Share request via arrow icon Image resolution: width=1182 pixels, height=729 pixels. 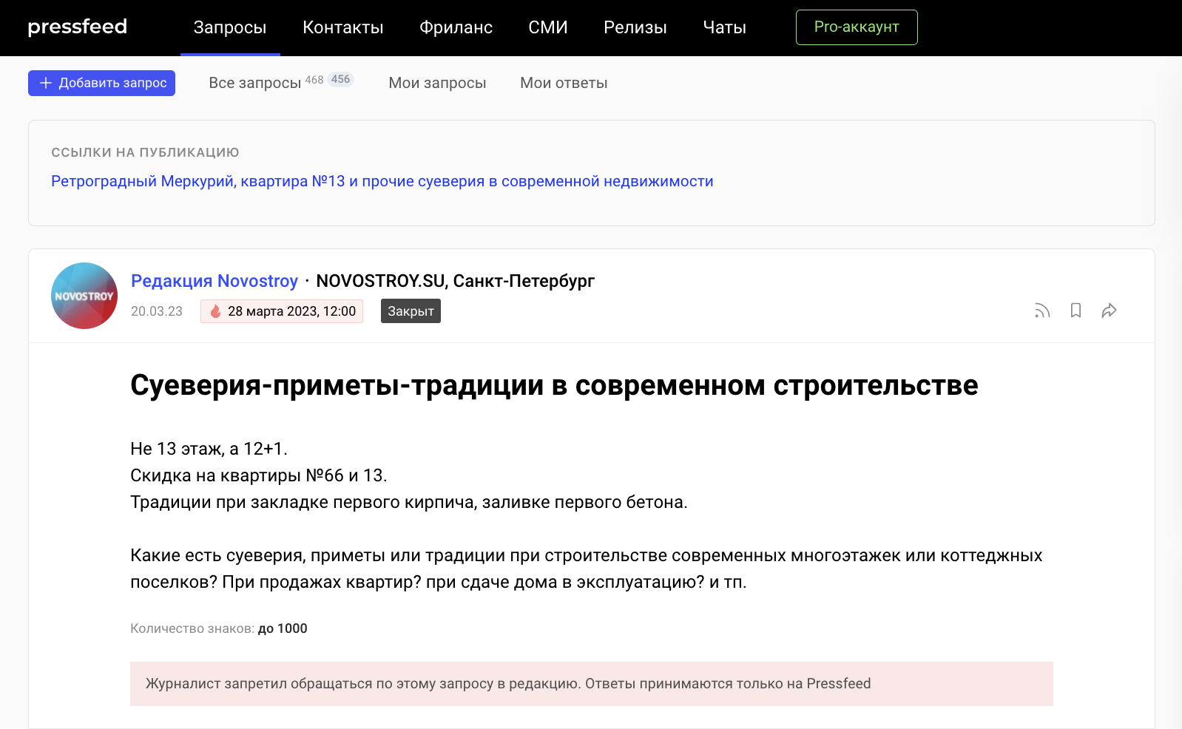(x=1109, y=311)
